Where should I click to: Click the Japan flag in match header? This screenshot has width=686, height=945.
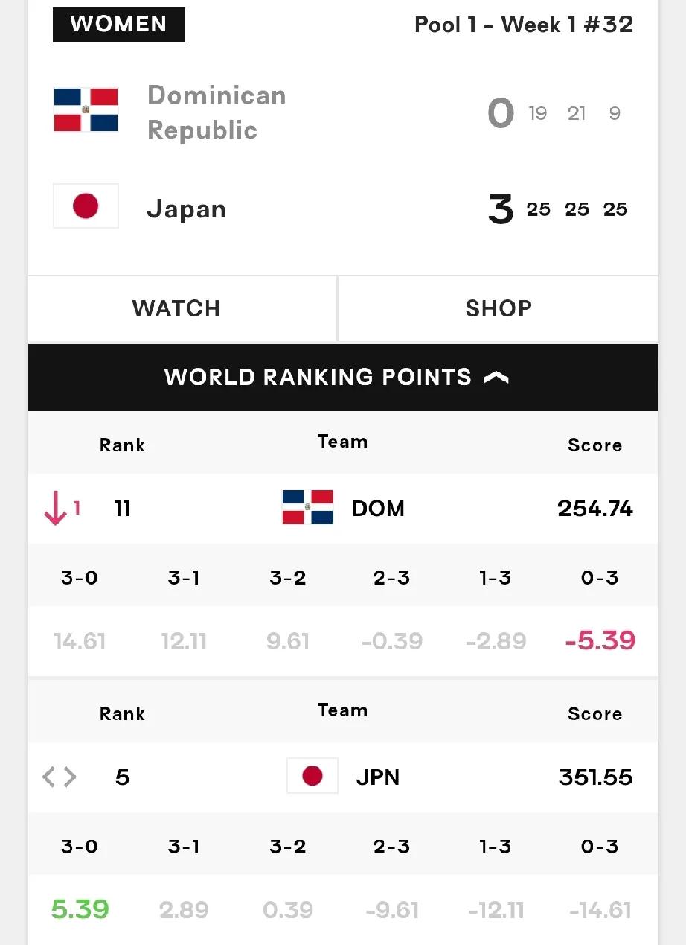pyautogui.click(x=86, y=206)
